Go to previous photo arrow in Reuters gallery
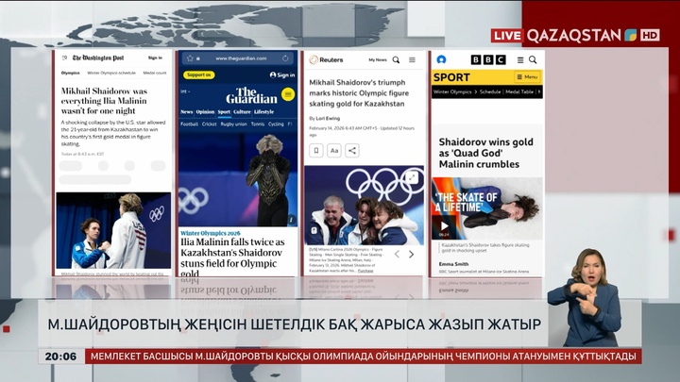 [397, 255]
